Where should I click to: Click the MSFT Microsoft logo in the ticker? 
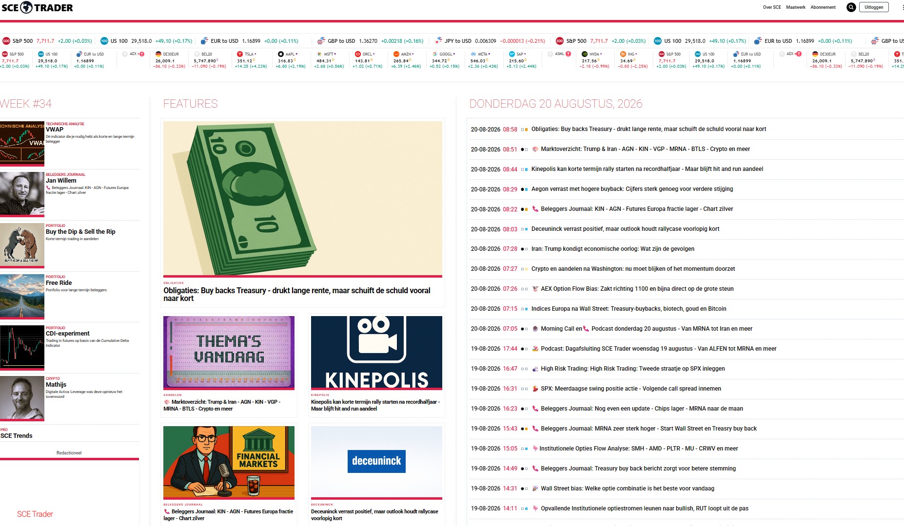point(319,54)
